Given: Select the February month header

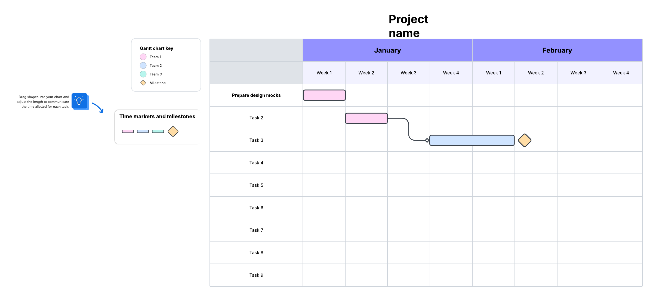Looking at the screenshot, I should [557, 50].
